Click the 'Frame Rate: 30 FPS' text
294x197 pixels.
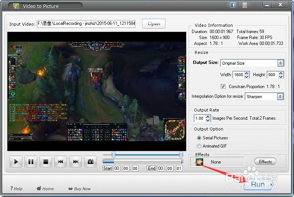[x=255, y=38]
